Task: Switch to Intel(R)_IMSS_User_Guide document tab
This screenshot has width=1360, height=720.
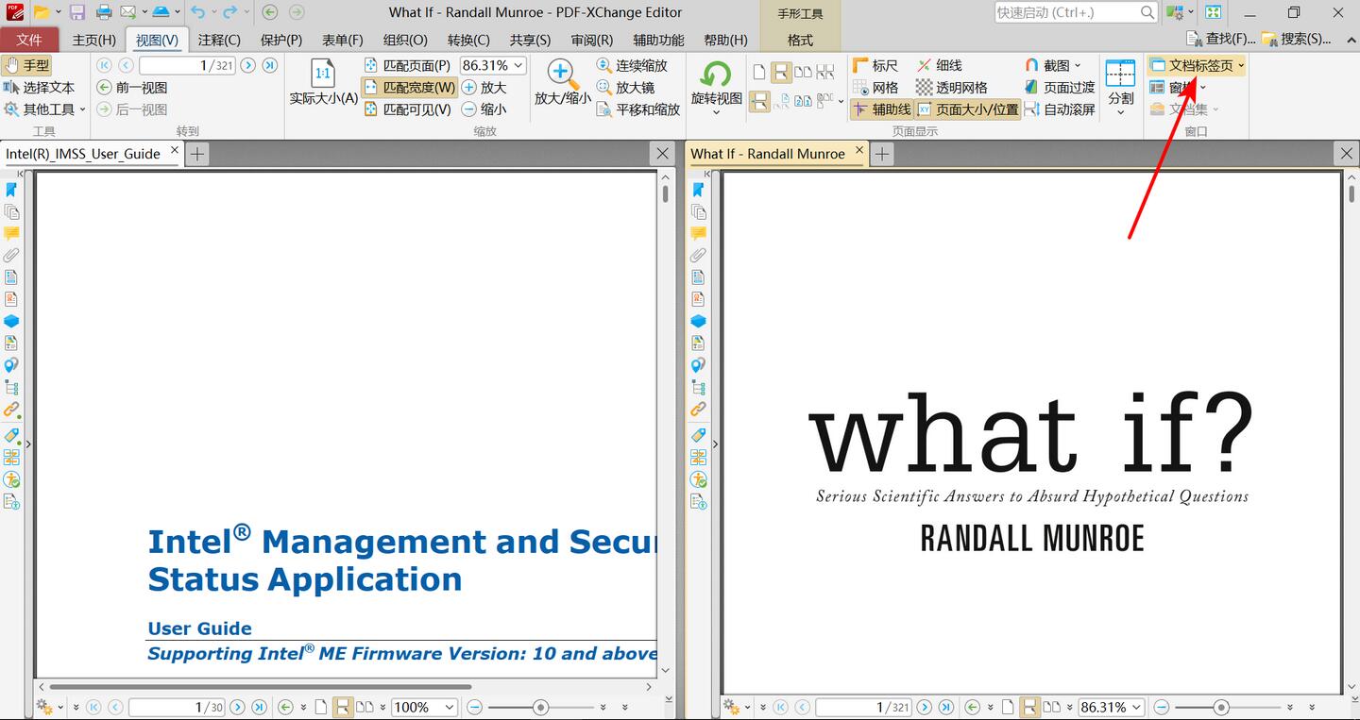Action: (83, 154)
